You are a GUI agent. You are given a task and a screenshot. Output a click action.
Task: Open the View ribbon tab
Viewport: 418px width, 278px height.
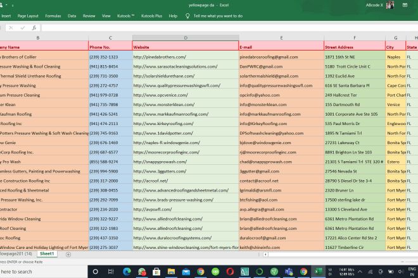point(106,16)
